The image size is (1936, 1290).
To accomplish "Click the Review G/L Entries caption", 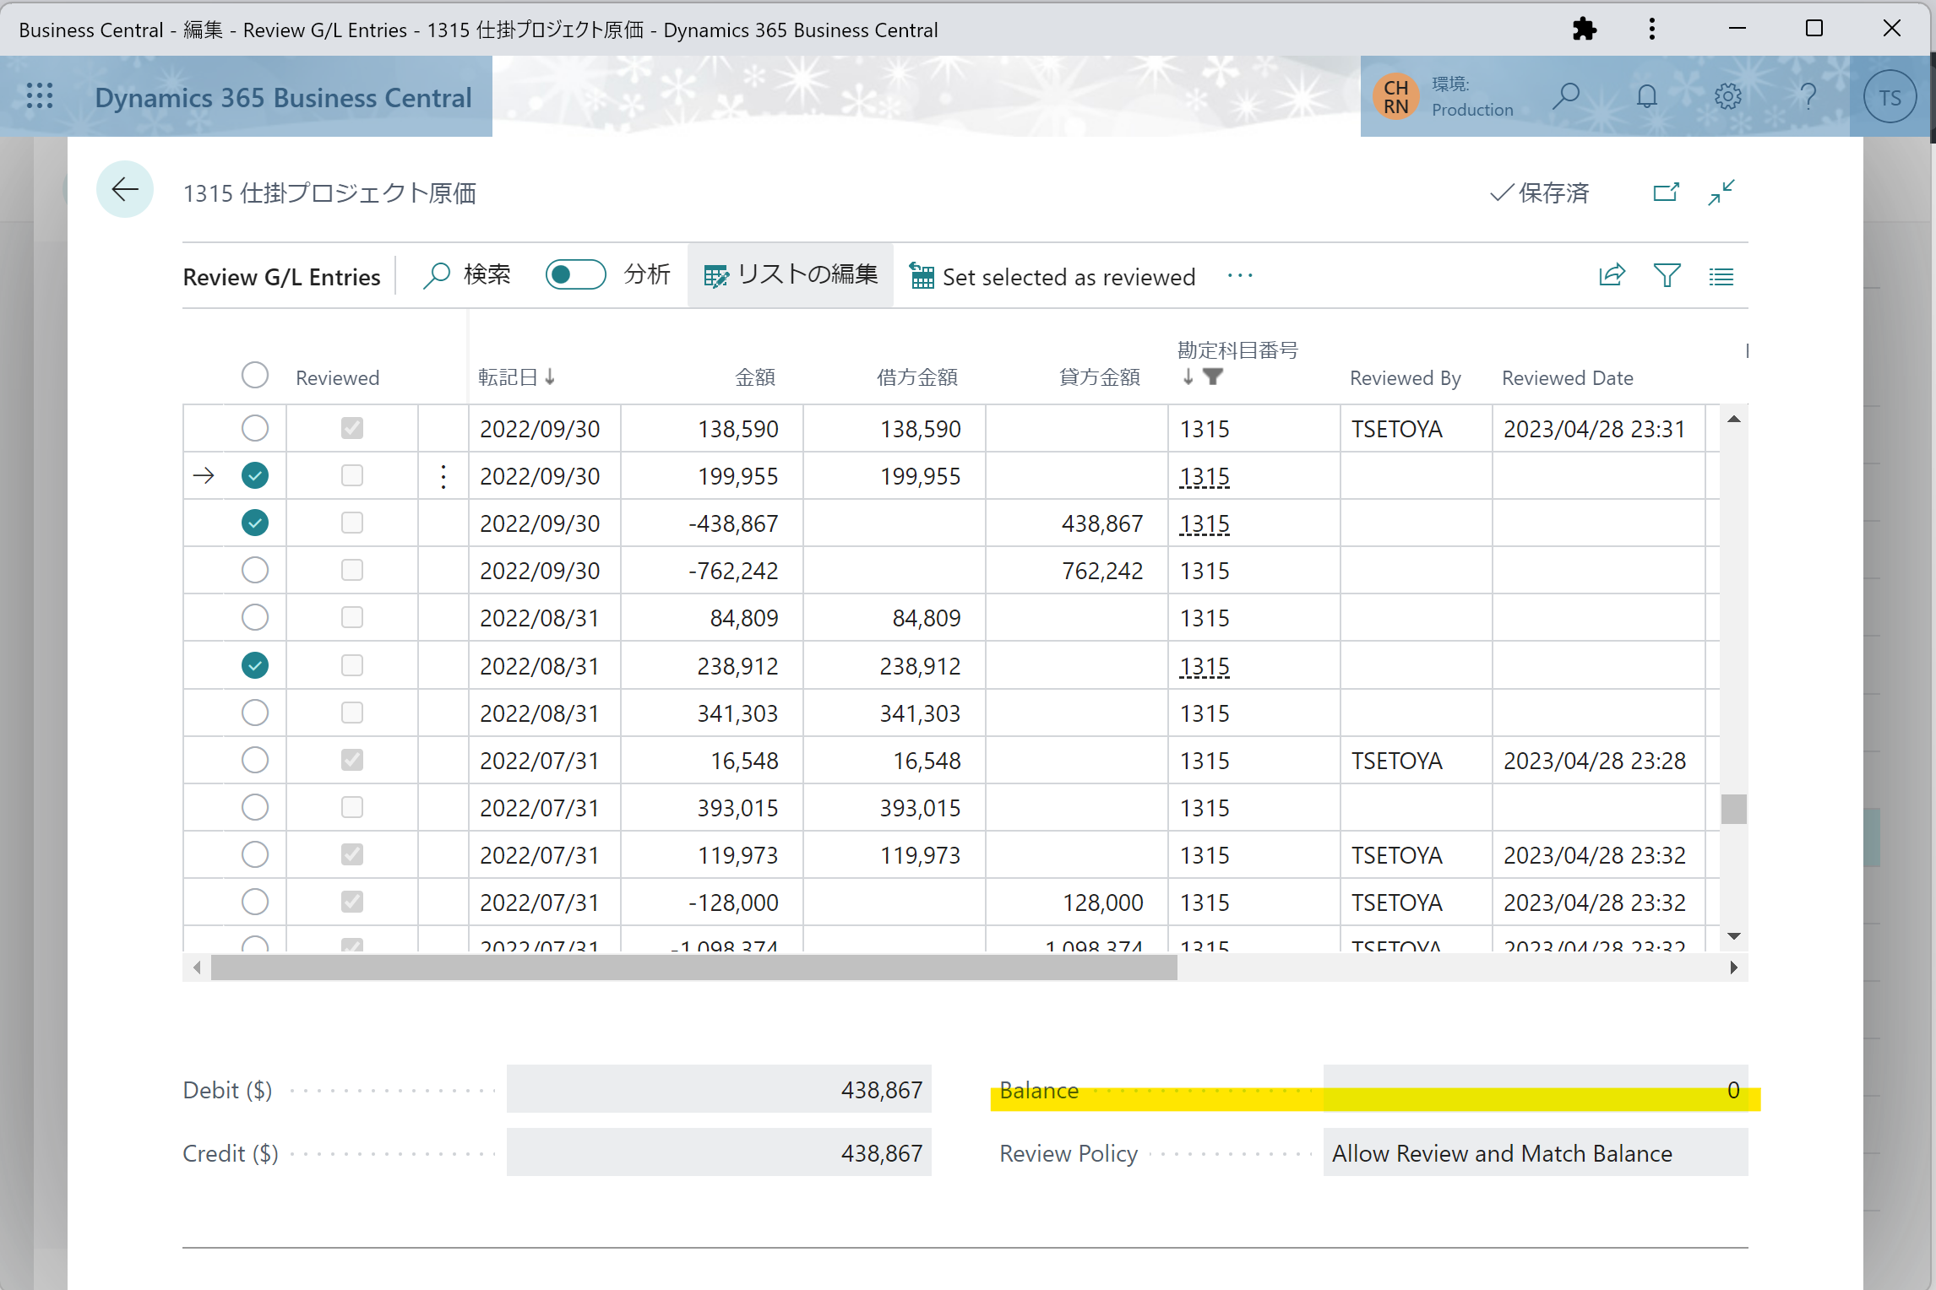I will pyautogui.click(x=281, y=277).
